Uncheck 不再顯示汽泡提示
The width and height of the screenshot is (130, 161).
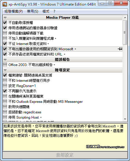[x=5, y=91]
